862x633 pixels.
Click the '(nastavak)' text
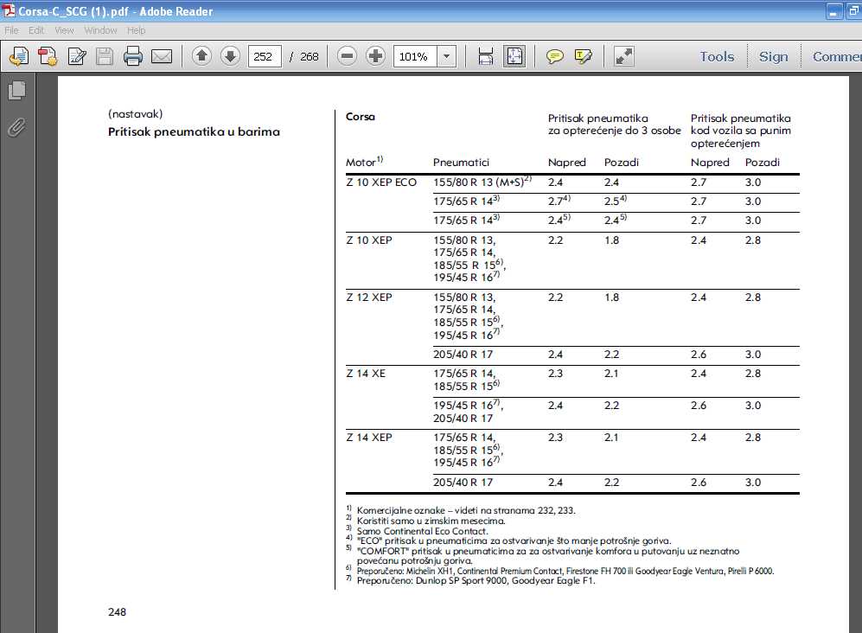[x=135, y=114]
